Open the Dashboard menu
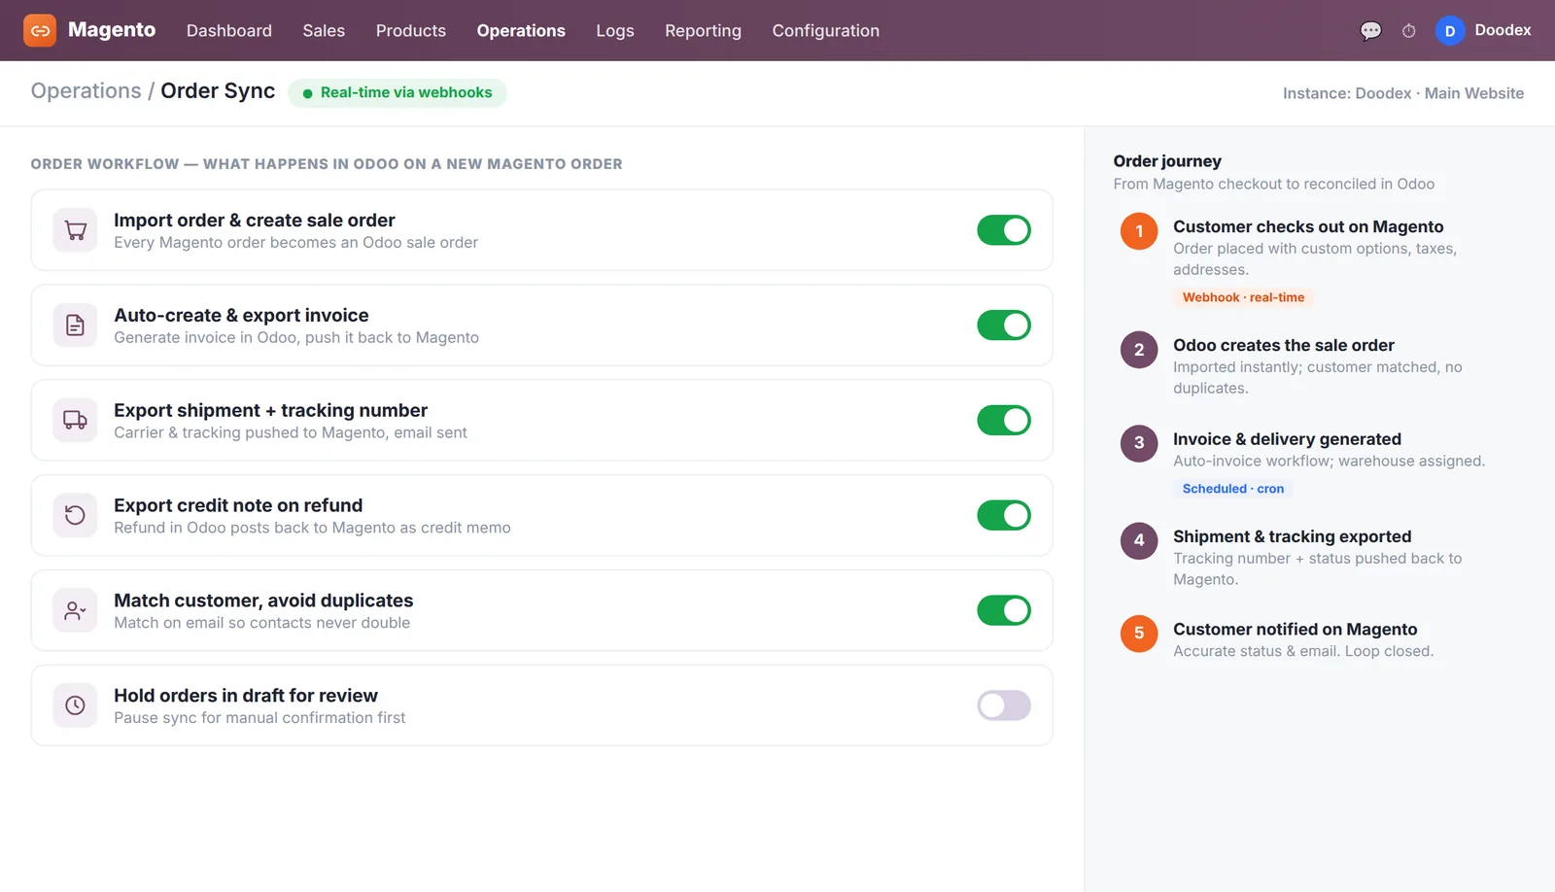 pos(229,31)
